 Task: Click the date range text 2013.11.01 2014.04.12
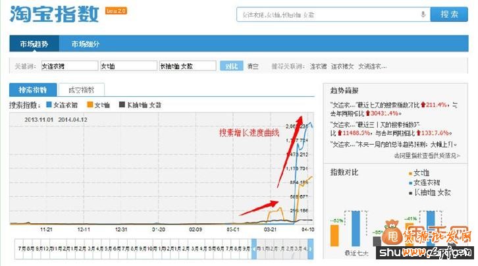coord(56,120)
